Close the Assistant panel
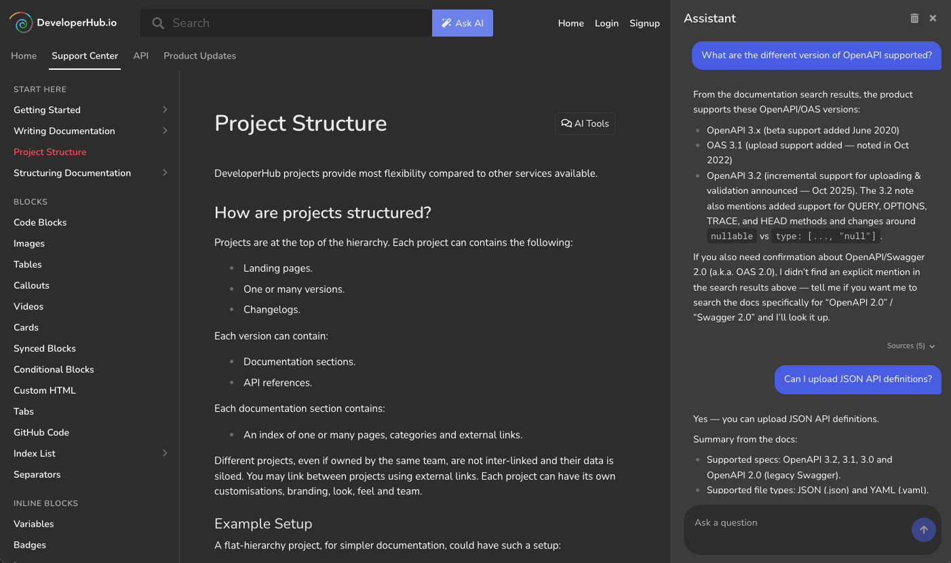 tap(933, 18)
